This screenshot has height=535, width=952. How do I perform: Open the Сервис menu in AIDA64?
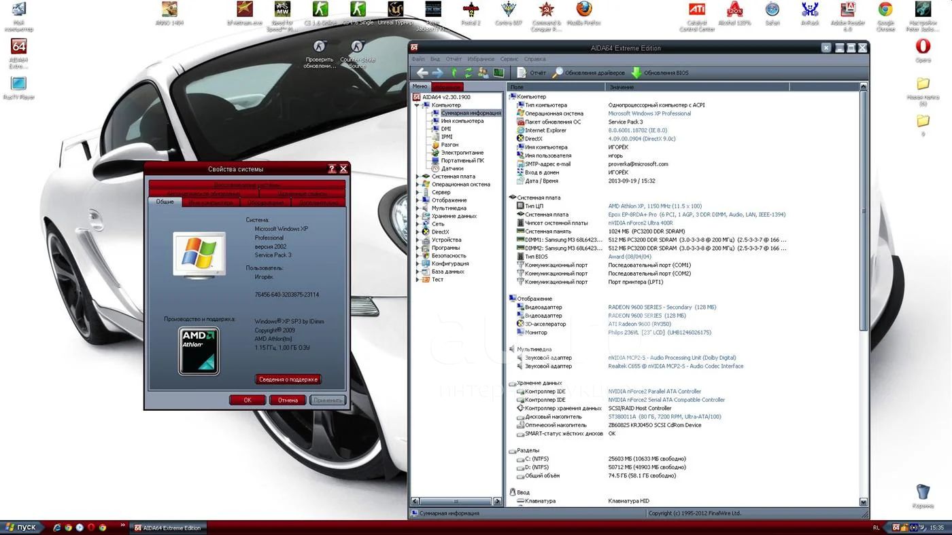tap(509, 59)
